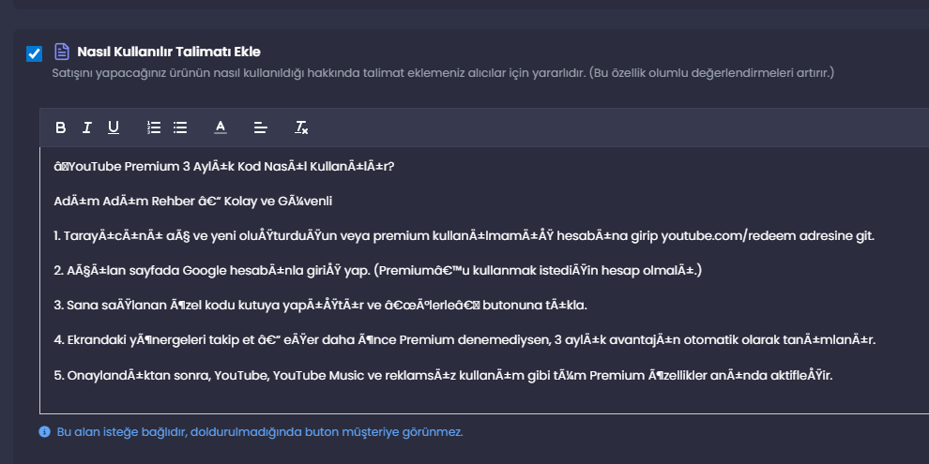The width and height of the screenshot is (929, 464).
Task: Click step 2 line about Google hesabı
Action: 377,271
